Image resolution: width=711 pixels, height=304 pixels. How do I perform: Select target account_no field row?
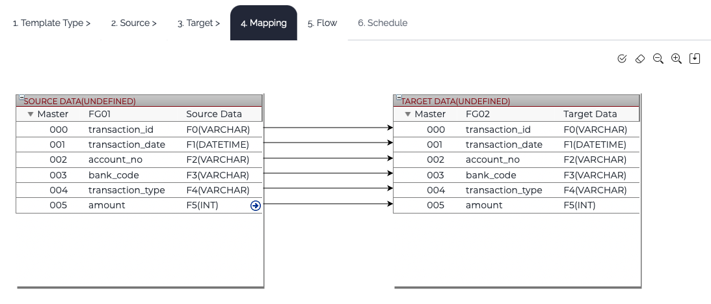pyautogui.click(x=492, y=159)
